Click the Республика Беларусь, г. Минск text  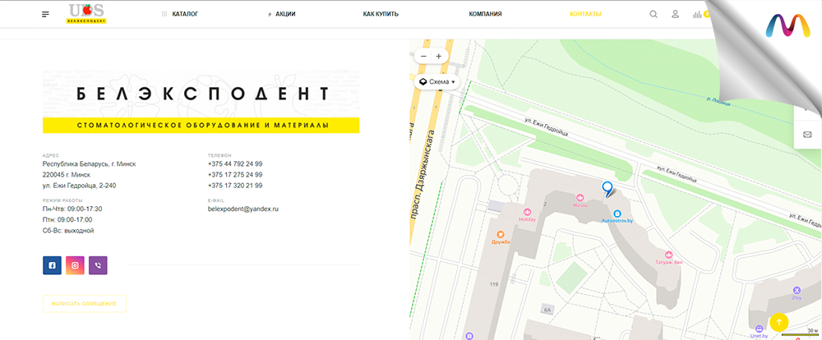pos(89,164)
